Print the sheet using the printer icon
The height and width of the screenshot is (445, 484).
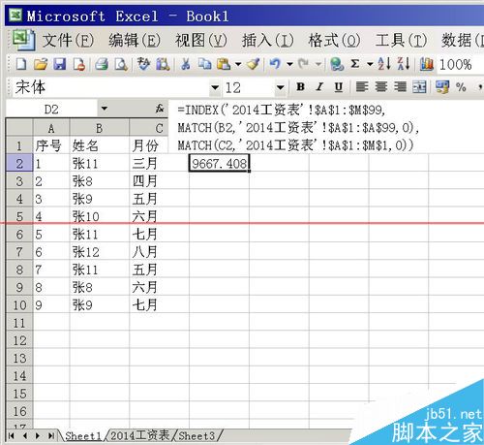click(x=102, y=64)
